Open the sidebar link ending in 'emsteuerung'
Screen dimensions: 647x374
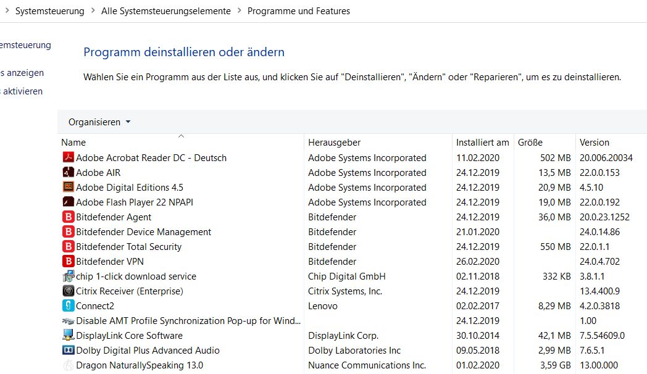tap(25, 45)
